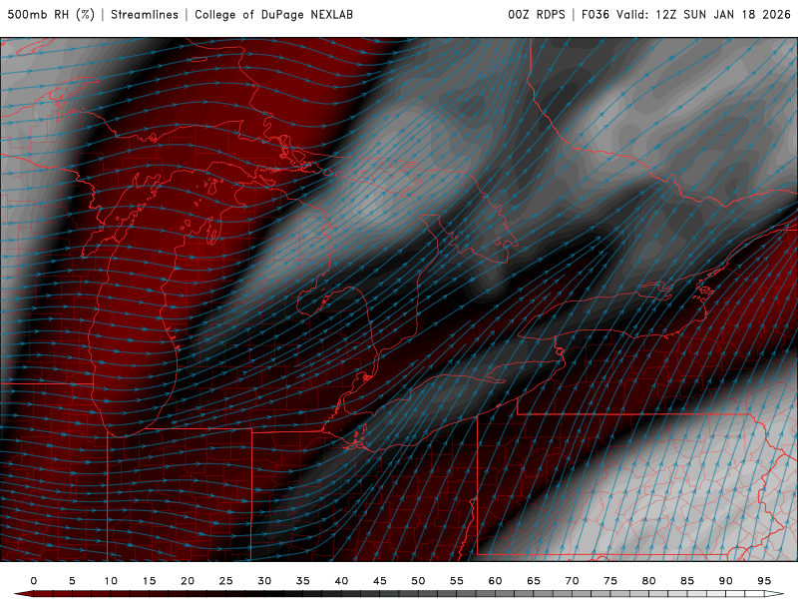Screen dimensions: 798x599
Task: Click the "College of DuPage NEXLAB" text
Action: [273, 14]
